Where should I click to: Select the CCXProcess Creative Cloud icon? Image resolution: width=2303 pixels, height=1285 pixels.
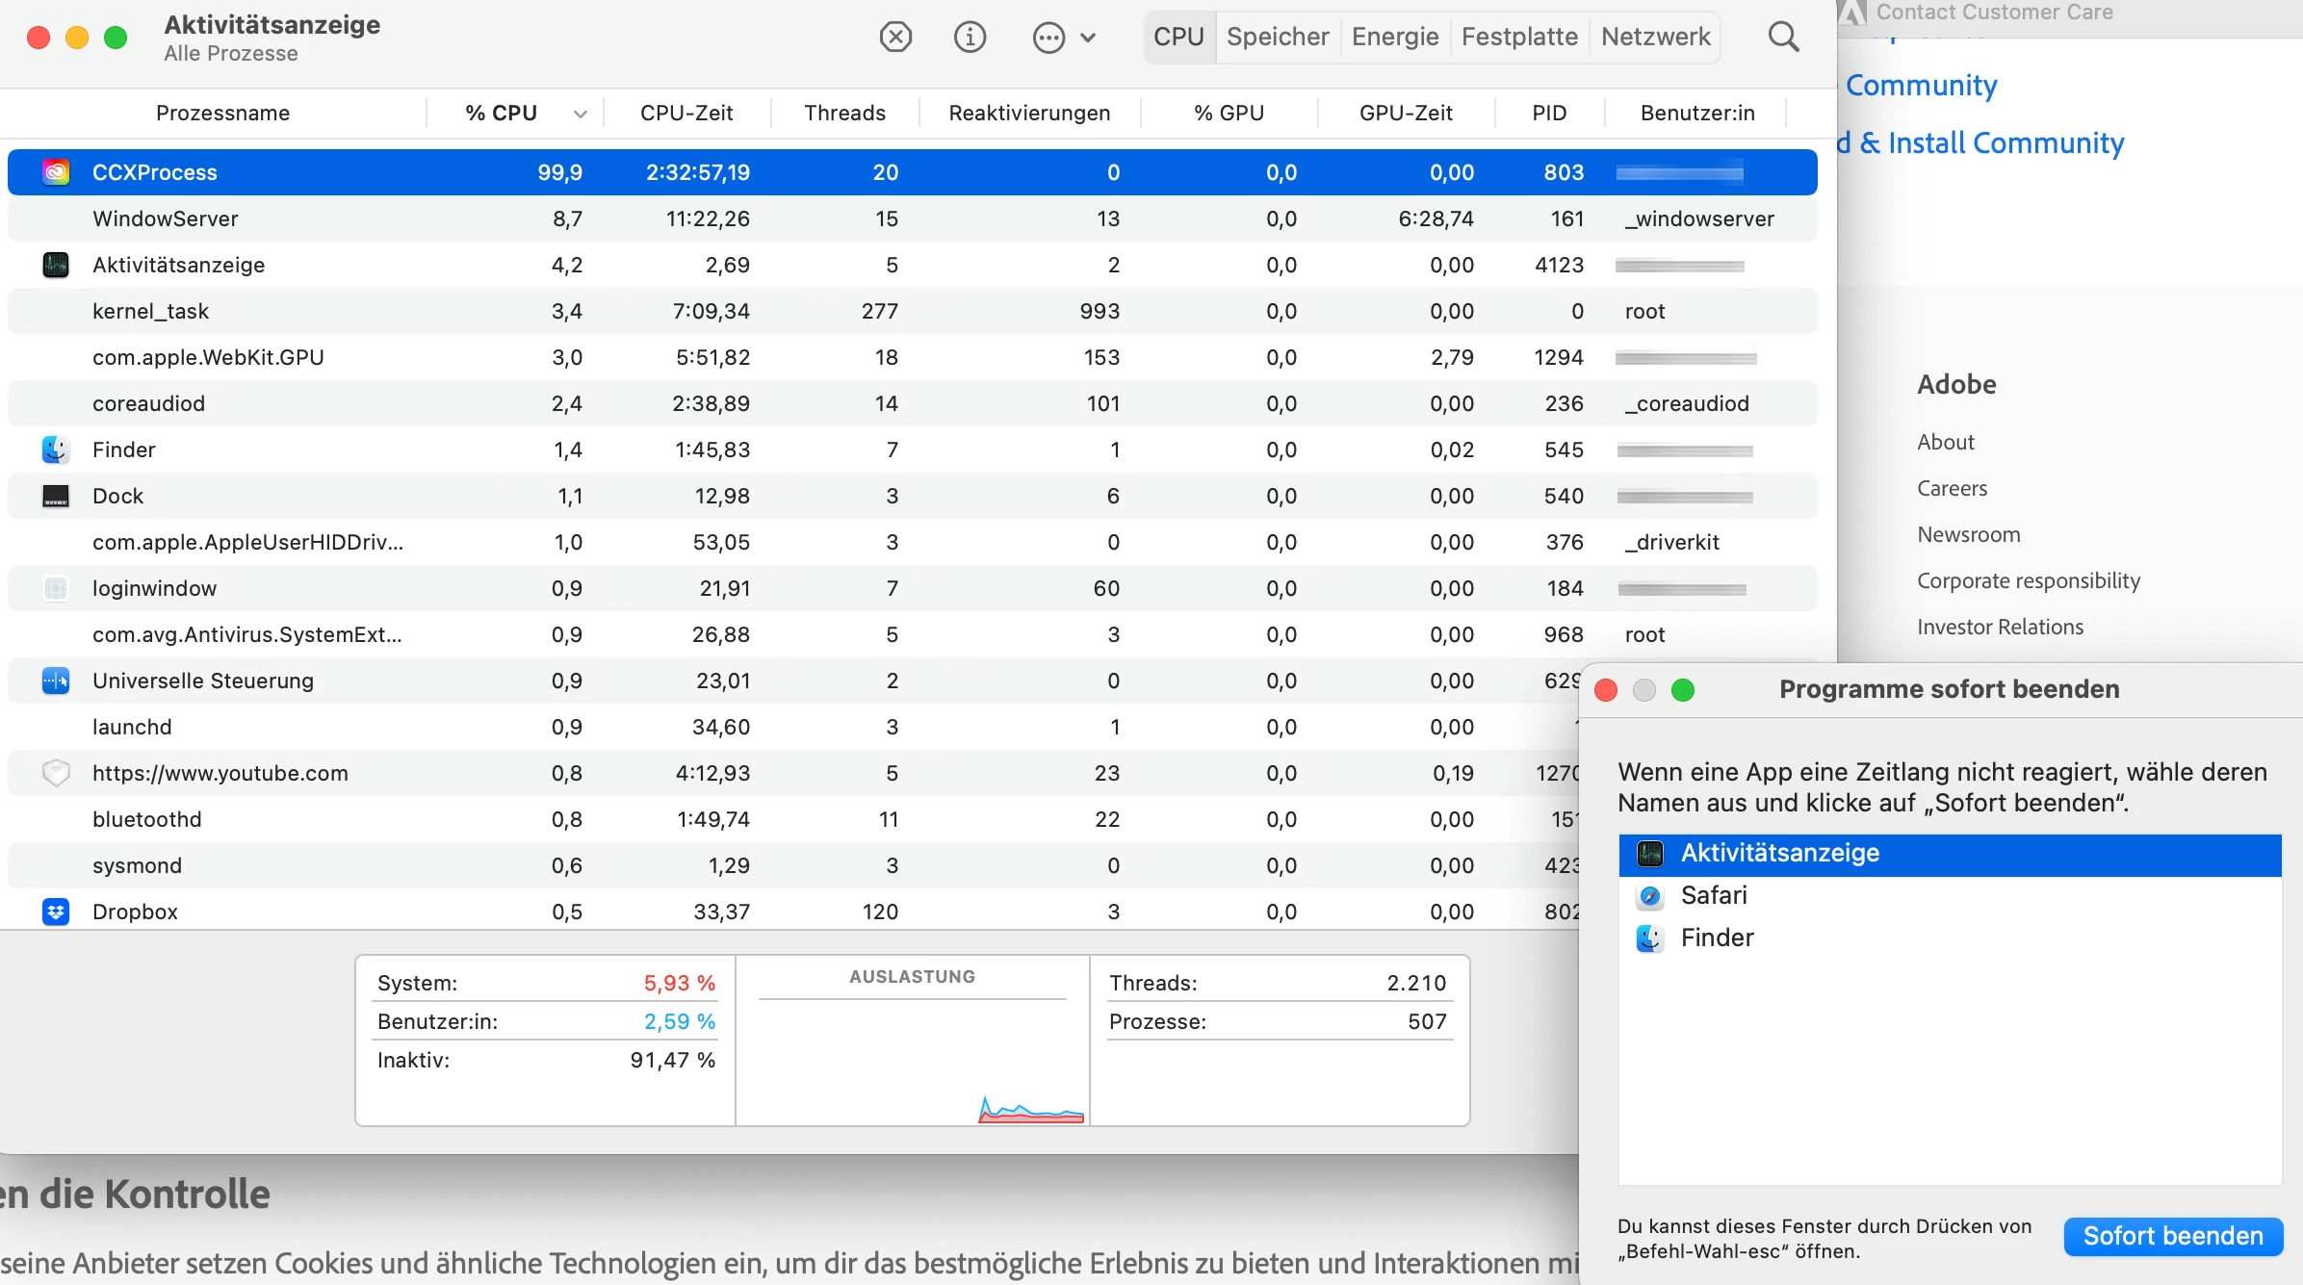pos(56,172)
